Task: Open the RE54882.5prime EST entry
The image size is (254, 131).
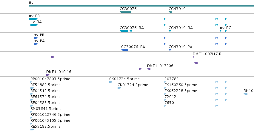Action: click(45, 85)
